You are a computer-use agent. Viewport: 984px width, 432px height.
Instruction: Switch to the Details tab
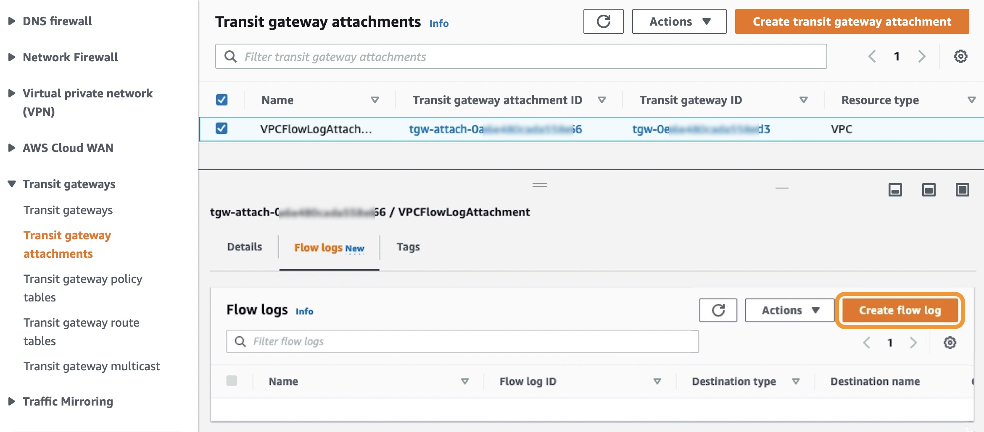tap(245, 247)
